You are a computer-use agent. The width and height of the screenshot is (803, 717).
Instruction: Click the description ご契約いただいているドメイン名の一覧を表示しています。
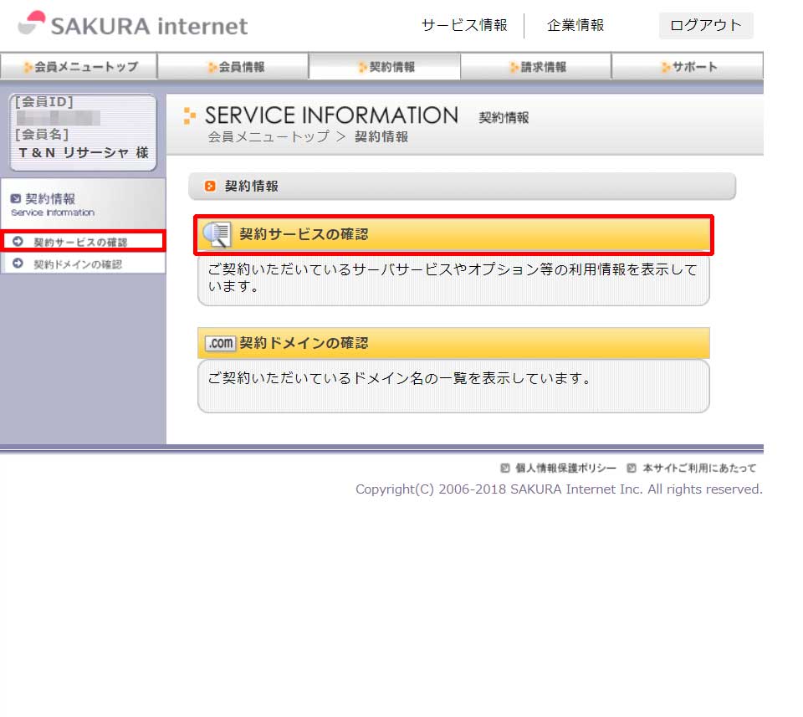(x=400, y=378)
